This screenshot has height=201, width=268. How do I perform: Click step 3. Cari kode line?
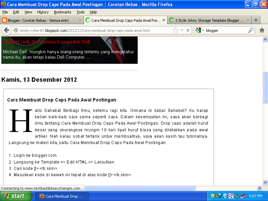point(33,169)
